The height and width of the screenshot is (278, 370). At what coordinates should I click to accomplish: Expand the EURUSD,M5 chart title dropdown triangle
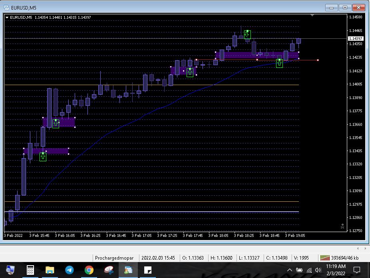pyautogui.click(x=7, y=18)
